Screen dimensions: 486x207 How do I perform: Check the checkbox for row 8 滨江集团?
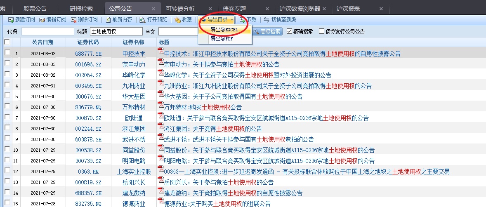pyautogui.click(x=7, y=127)
